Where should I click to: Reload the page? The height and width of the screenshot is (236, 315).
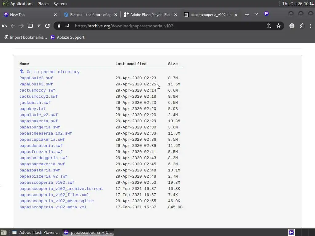coord(47,26)
